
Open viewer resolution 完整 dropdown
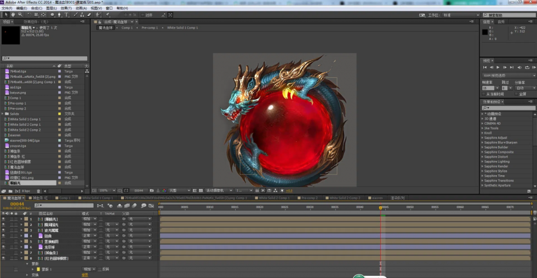coord(180,190)
